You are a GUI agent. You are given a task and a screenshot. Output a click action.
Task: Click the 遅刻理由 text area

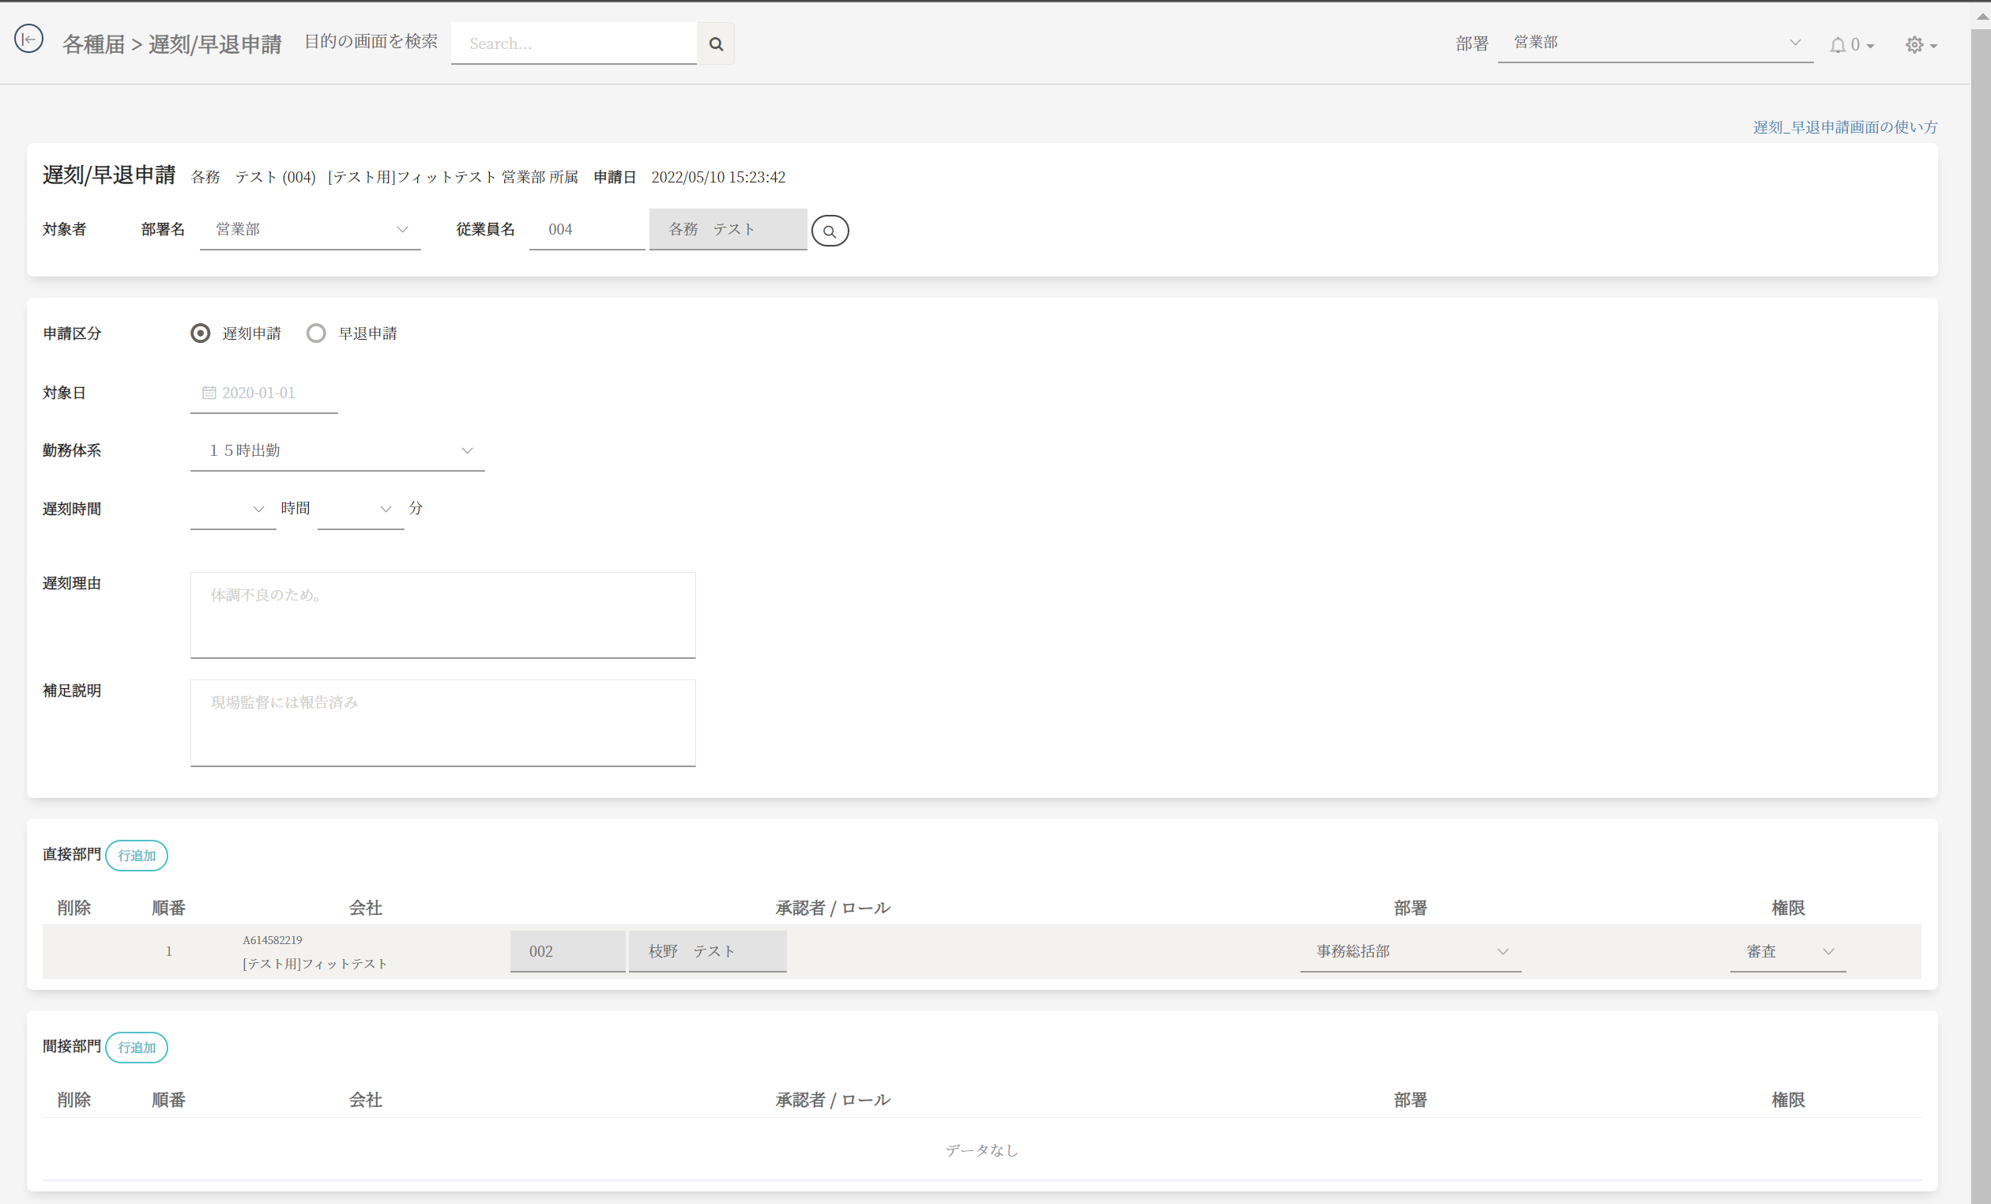[442, 615]
